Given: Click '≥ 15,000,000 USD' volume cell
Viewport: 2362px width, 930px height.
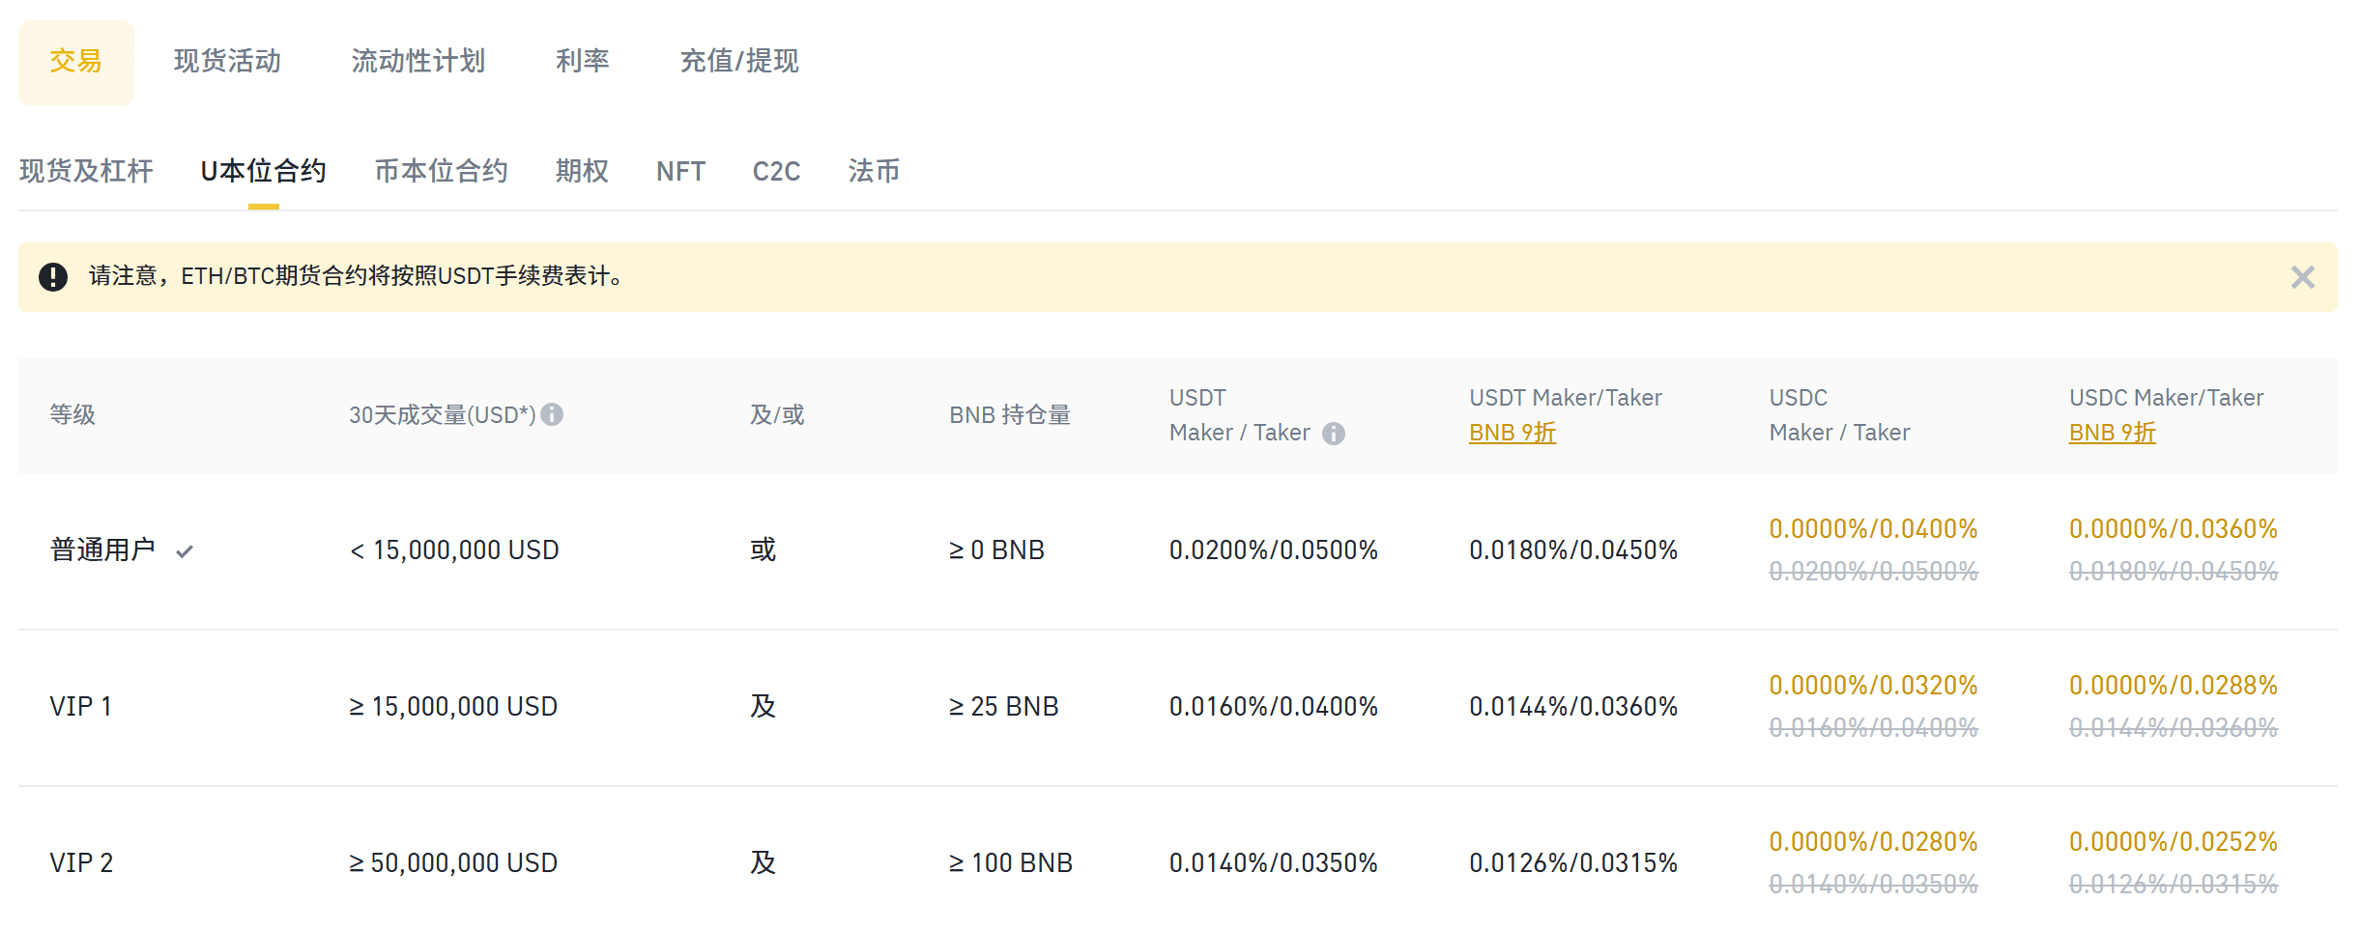Looking at the screenshot, I should click(453, 707).
